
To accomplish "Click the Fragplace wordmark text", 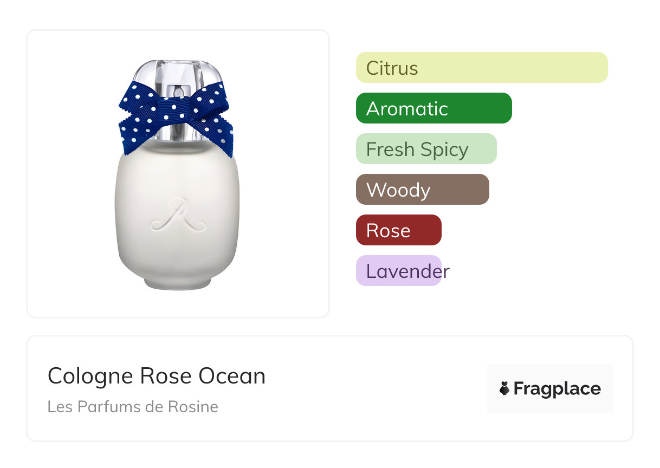I will click(557, 388).
